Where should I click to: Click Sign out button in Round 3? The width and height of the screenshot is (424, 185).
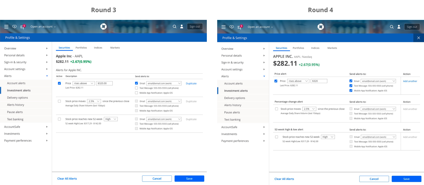pos(195,27)
